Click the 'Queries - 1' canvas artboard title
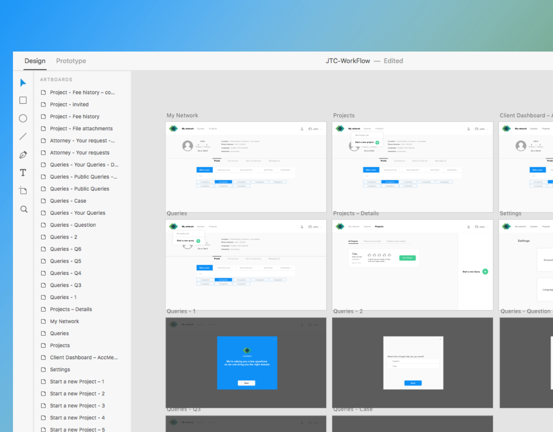This screenshot has height=432, width=553. click(x=181, y=311)
